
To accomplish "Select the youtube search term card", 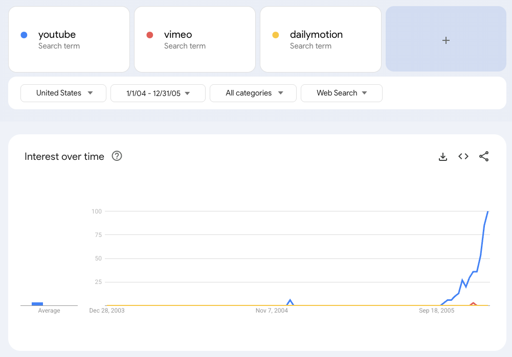I will coord(69,39).
